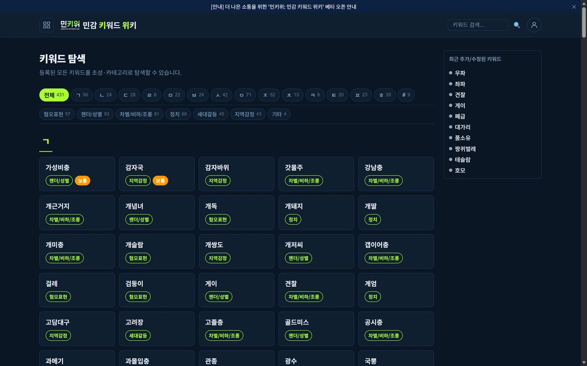587x366 pixels.
Task: Open the 강남충 keyword card
Action: click(396, 174)
